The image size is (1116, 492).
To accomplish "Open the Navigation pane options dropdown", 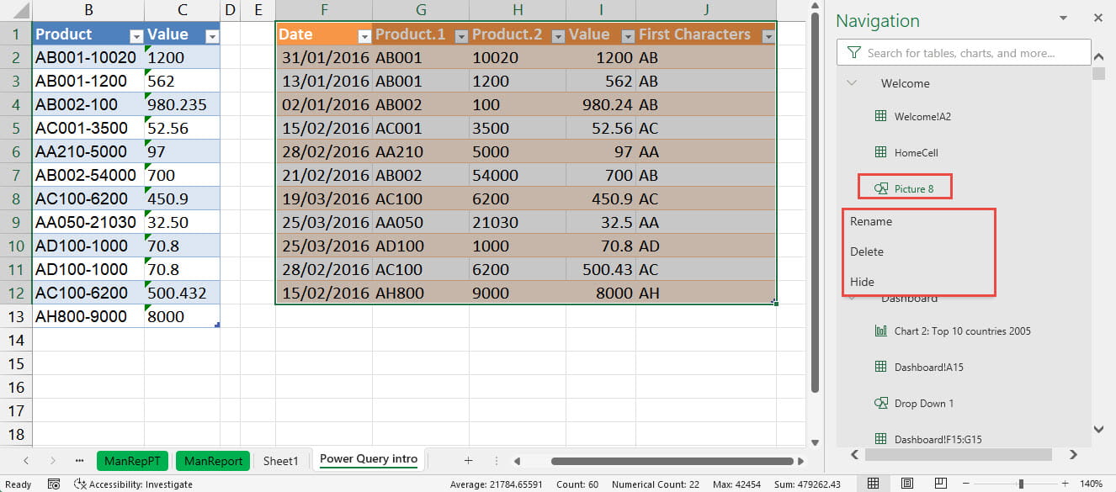I will tap(1064, 18).
